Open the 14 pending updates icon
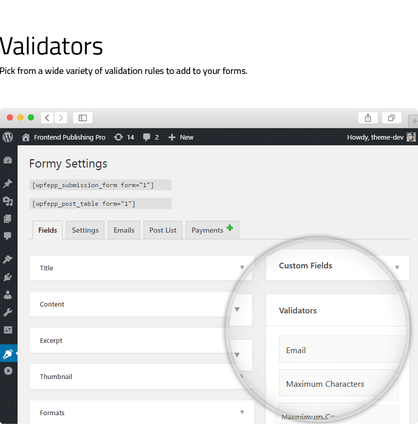This screenshot has height=424, width=418. click(118, 137)
